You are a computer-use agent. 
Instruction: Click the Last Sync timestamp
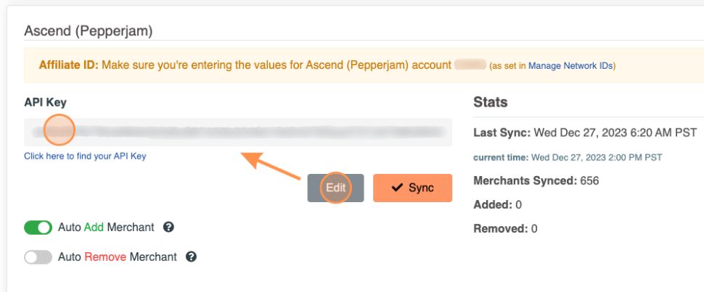(615, 133)
